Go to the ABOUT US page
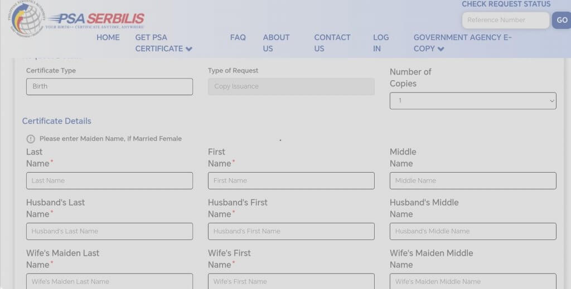Image resolution: width=571 pixels, height=289 pixels. (x=276, y=43)
